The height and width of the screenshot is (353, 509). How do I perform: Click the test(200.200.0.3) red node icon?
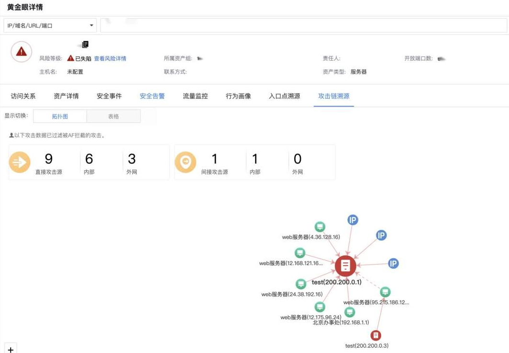point(376,335)
